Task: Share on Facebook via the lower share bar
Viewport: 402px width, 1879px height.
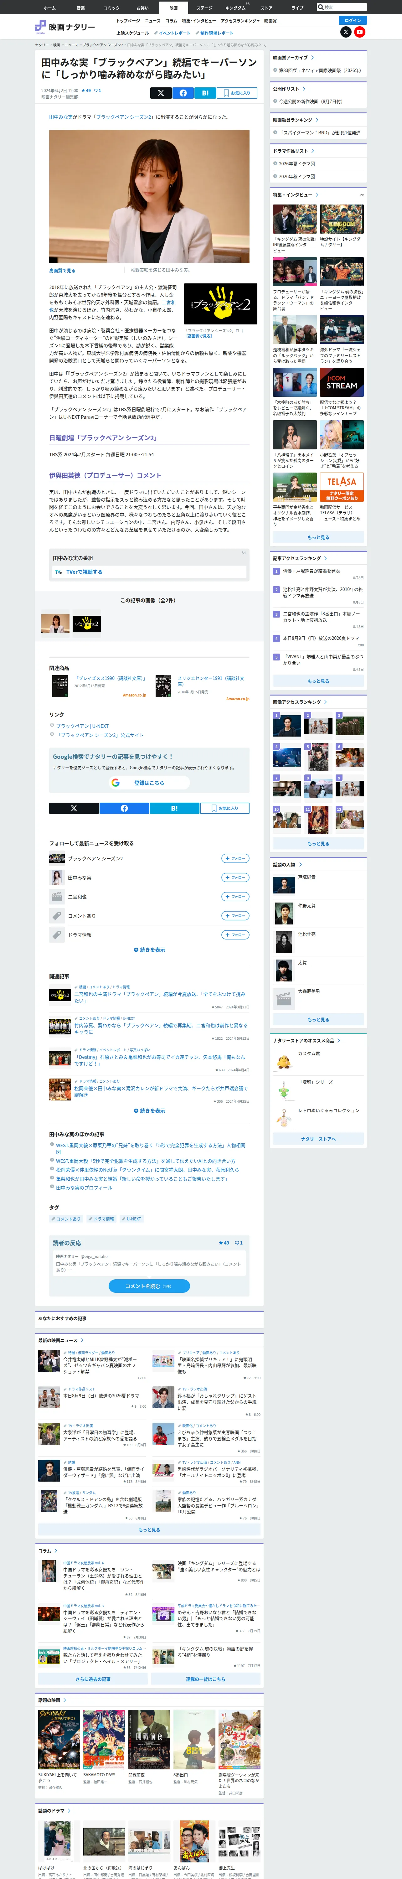Action: coord(124,808)
